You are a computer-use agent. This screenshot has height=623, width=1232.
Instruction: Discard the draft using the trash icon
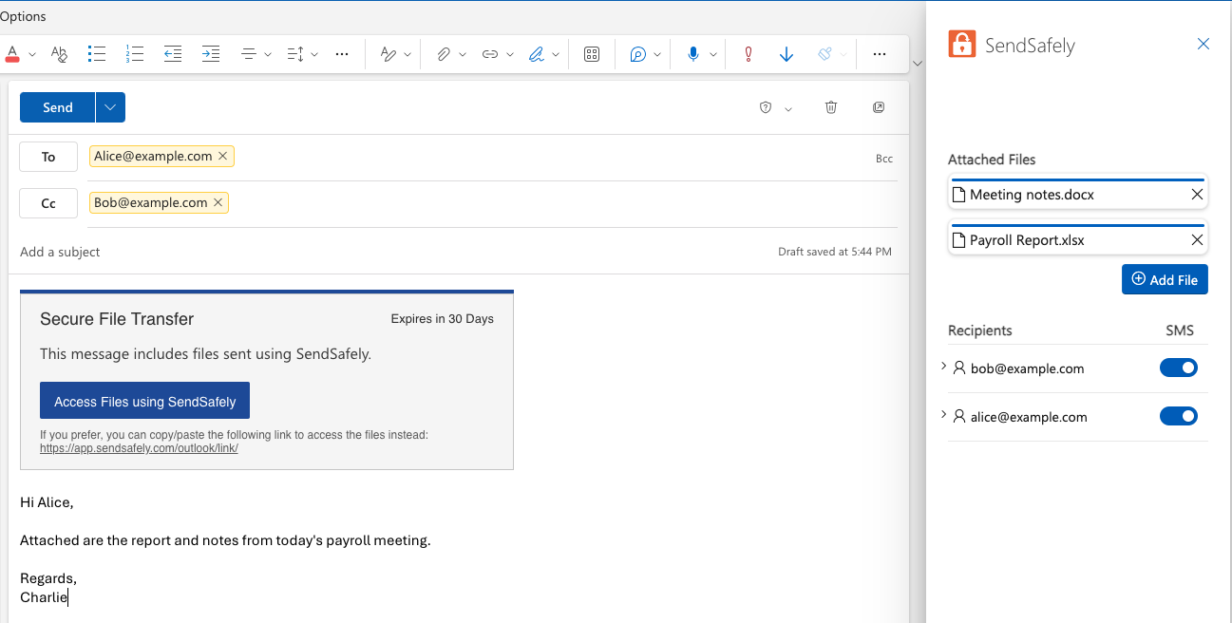click(831, 107)
